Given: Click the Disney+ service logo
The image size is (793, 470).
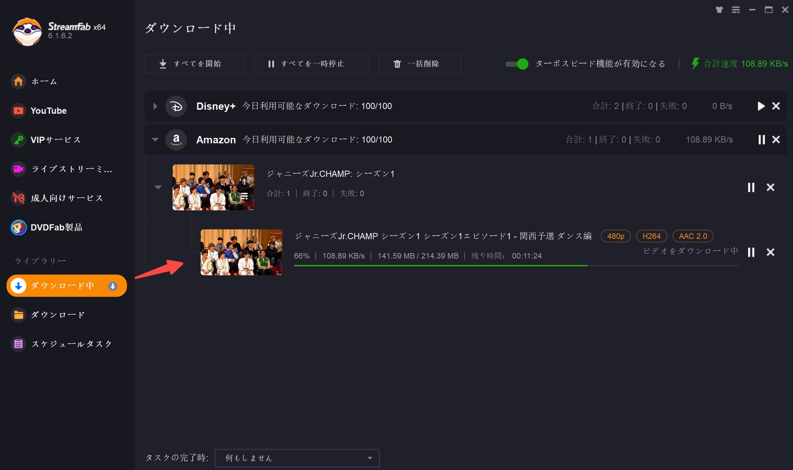Looking at the screenshot, I should click(176, 106).
